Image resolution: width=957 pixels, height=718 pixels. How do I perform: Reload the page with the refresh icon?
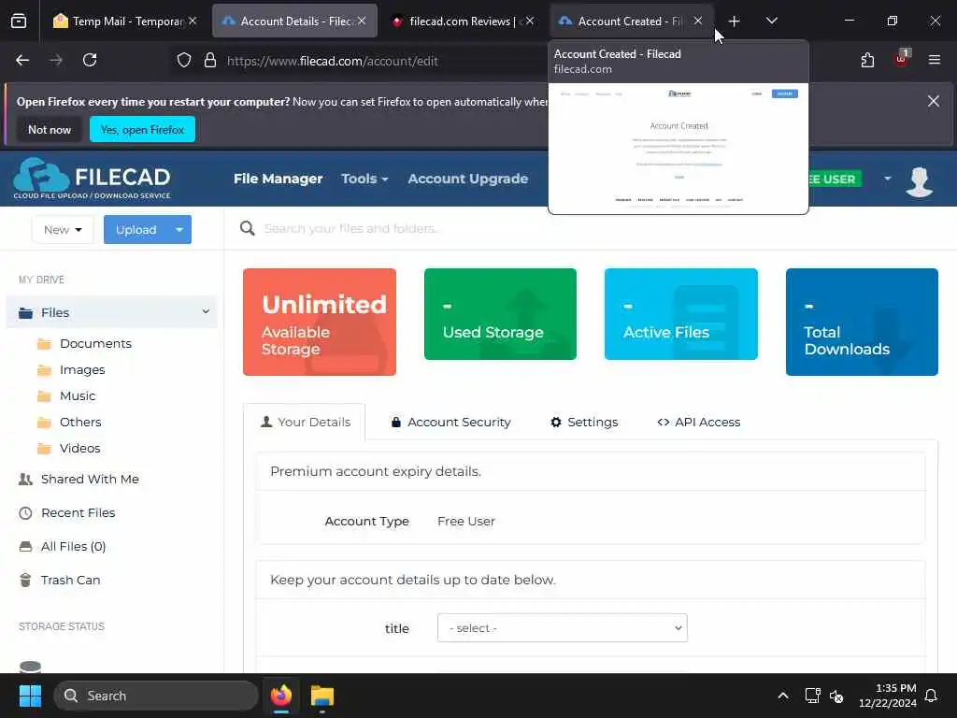click(x=90, y=60)
